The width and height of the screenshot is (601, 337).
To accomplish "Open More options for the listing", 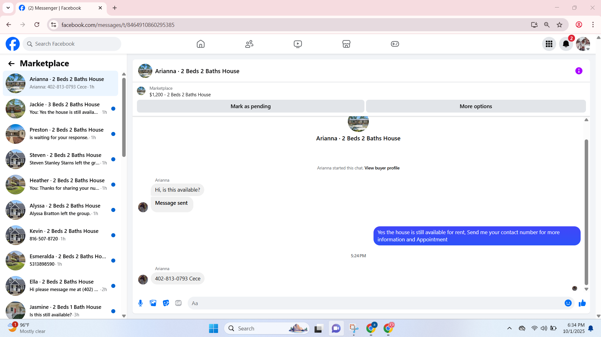I will pyautogui.click(x=476, y=106).
